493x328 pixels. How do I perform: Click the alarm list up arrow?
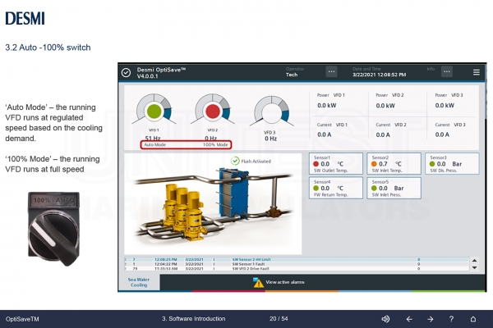(x=474, y=261)
